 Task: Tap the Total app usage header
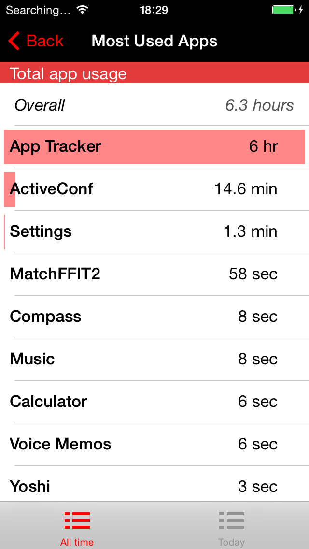click(154, 73)
